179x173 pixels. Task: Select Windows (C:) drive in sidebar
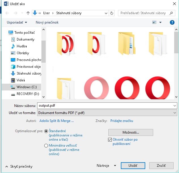tap(27, 87)
